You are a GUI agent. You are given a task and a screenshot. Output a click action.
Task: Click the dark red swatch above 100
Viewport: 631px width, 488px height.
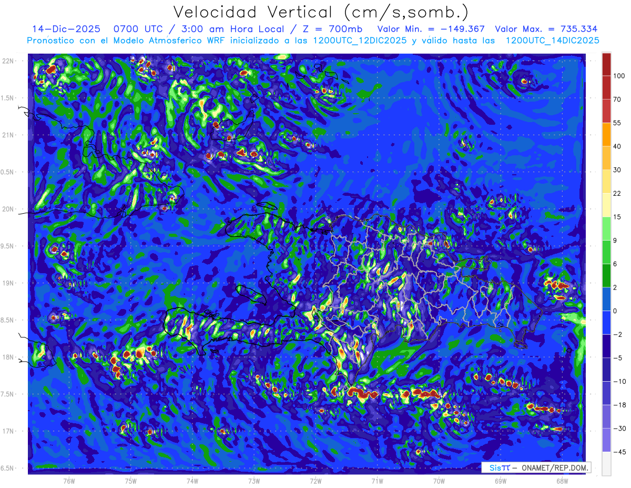pos(606,64)
